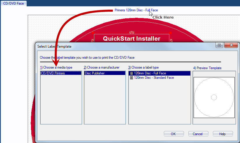This screenshot has width=240, height=143.
Task: Select the QuickStart Installer text box on disc
Action: 132,38
